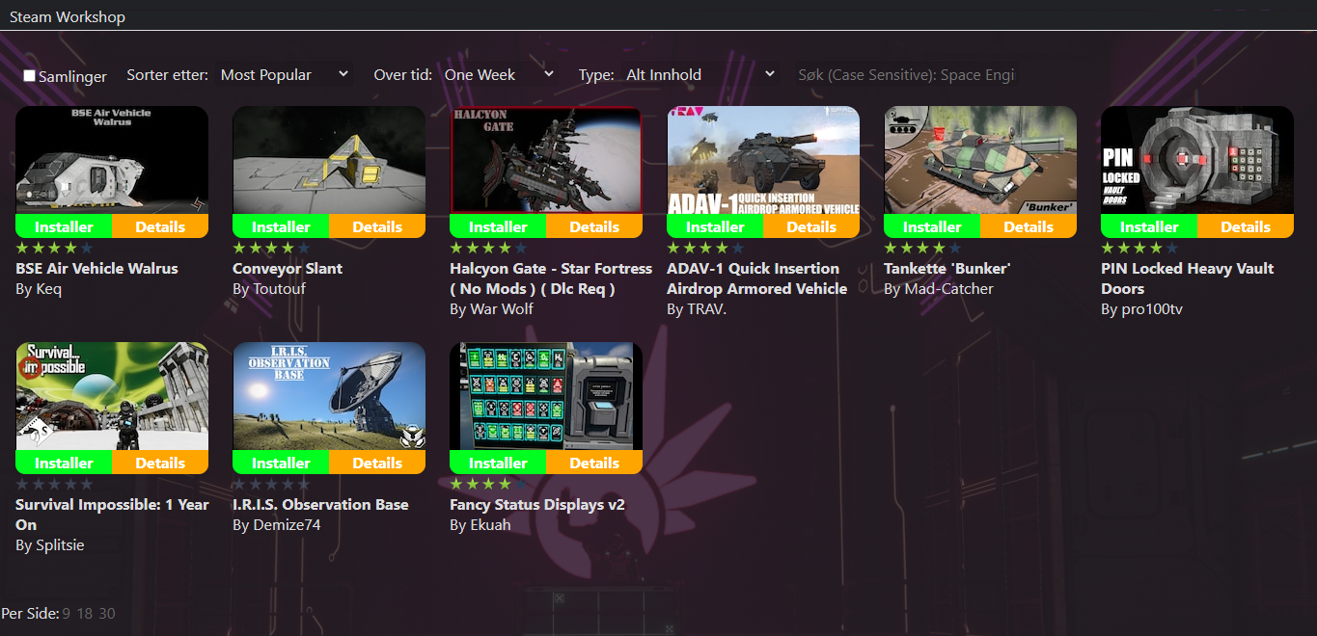Click the I.R.I.S. Observation Base thumbnail
This screenshot has width=1317, height=636.
pos(329,396)
